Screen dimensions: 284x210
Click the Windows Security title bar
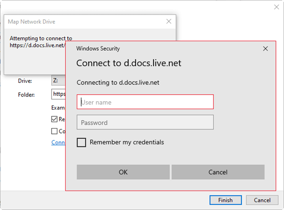(x=142, y=48)
